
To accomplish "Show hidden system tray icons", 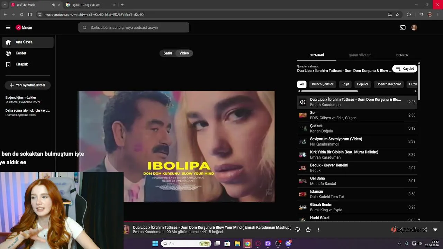I will point(399,243).
